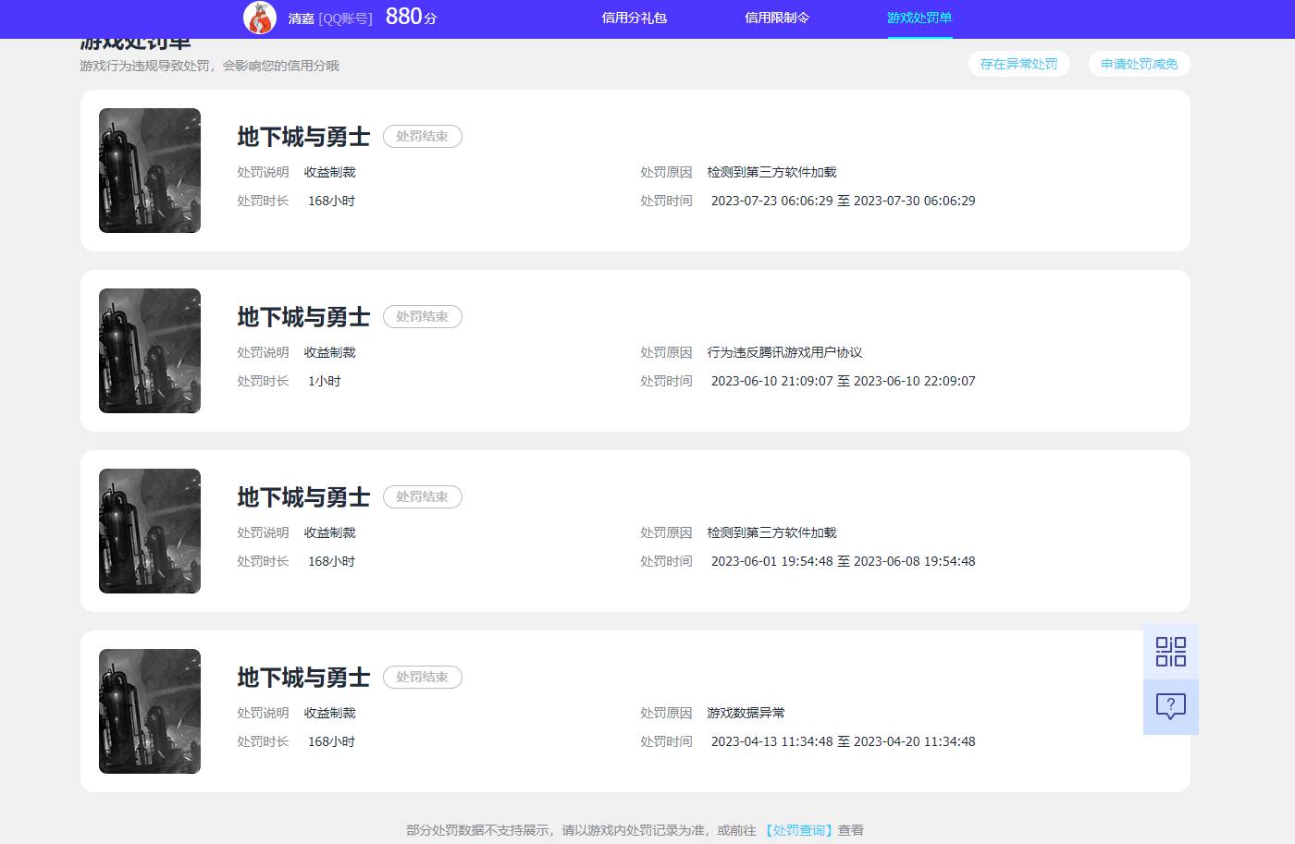The image size is (1295, 844).
Task: Switch to 信用限制令 tab
Action: [x=777, y=18]
